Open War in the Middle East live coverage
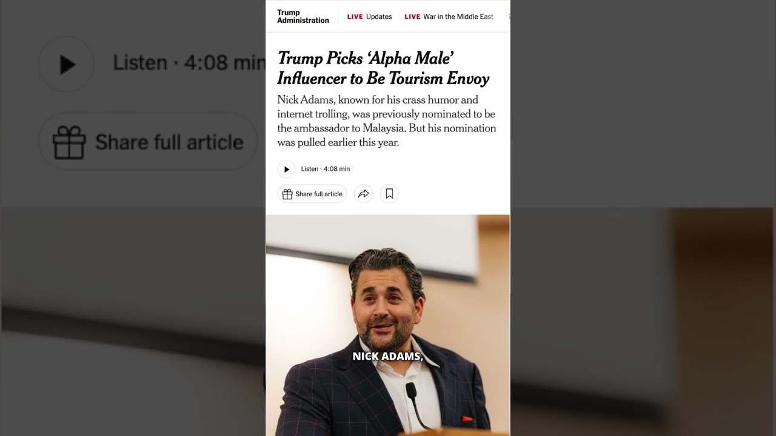The width and height of the screenshot is (776, 436). [458, 17]
